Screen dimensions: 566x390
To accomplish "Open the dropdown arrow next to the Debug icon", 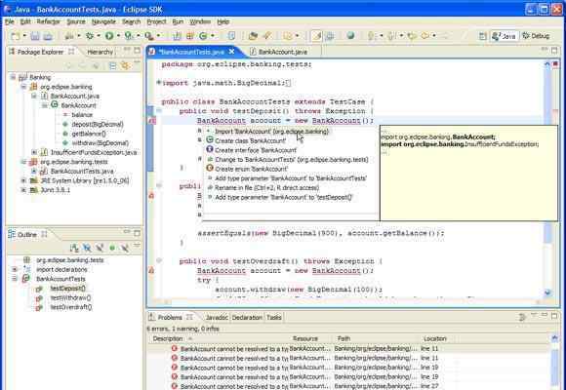I will click(99, 36).
